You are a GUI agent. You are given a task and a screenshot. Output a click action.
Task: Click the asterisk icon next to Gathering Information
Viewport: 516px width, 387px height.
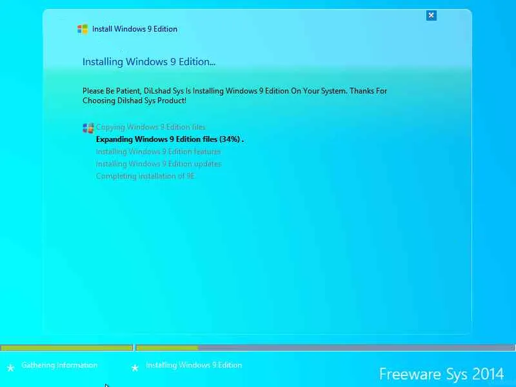point(10,368)
